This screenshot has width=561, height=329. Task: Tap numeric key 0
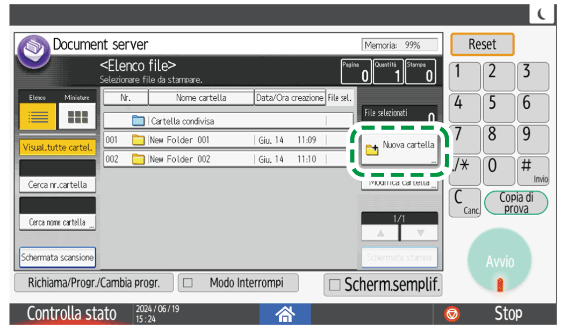[x=499, y=171]
